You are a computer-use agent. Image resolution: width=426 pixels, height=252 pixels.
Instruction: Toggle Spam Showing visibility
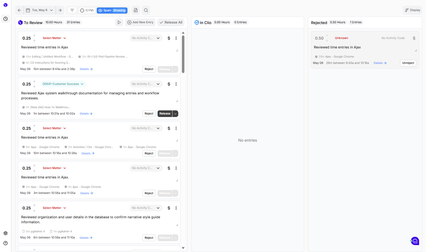[112, 11]
